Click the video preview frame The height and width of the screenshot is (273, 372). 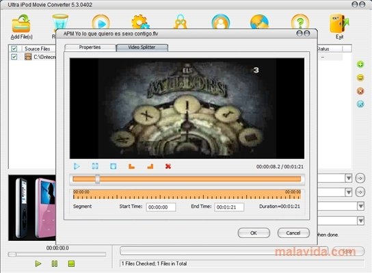187,108
